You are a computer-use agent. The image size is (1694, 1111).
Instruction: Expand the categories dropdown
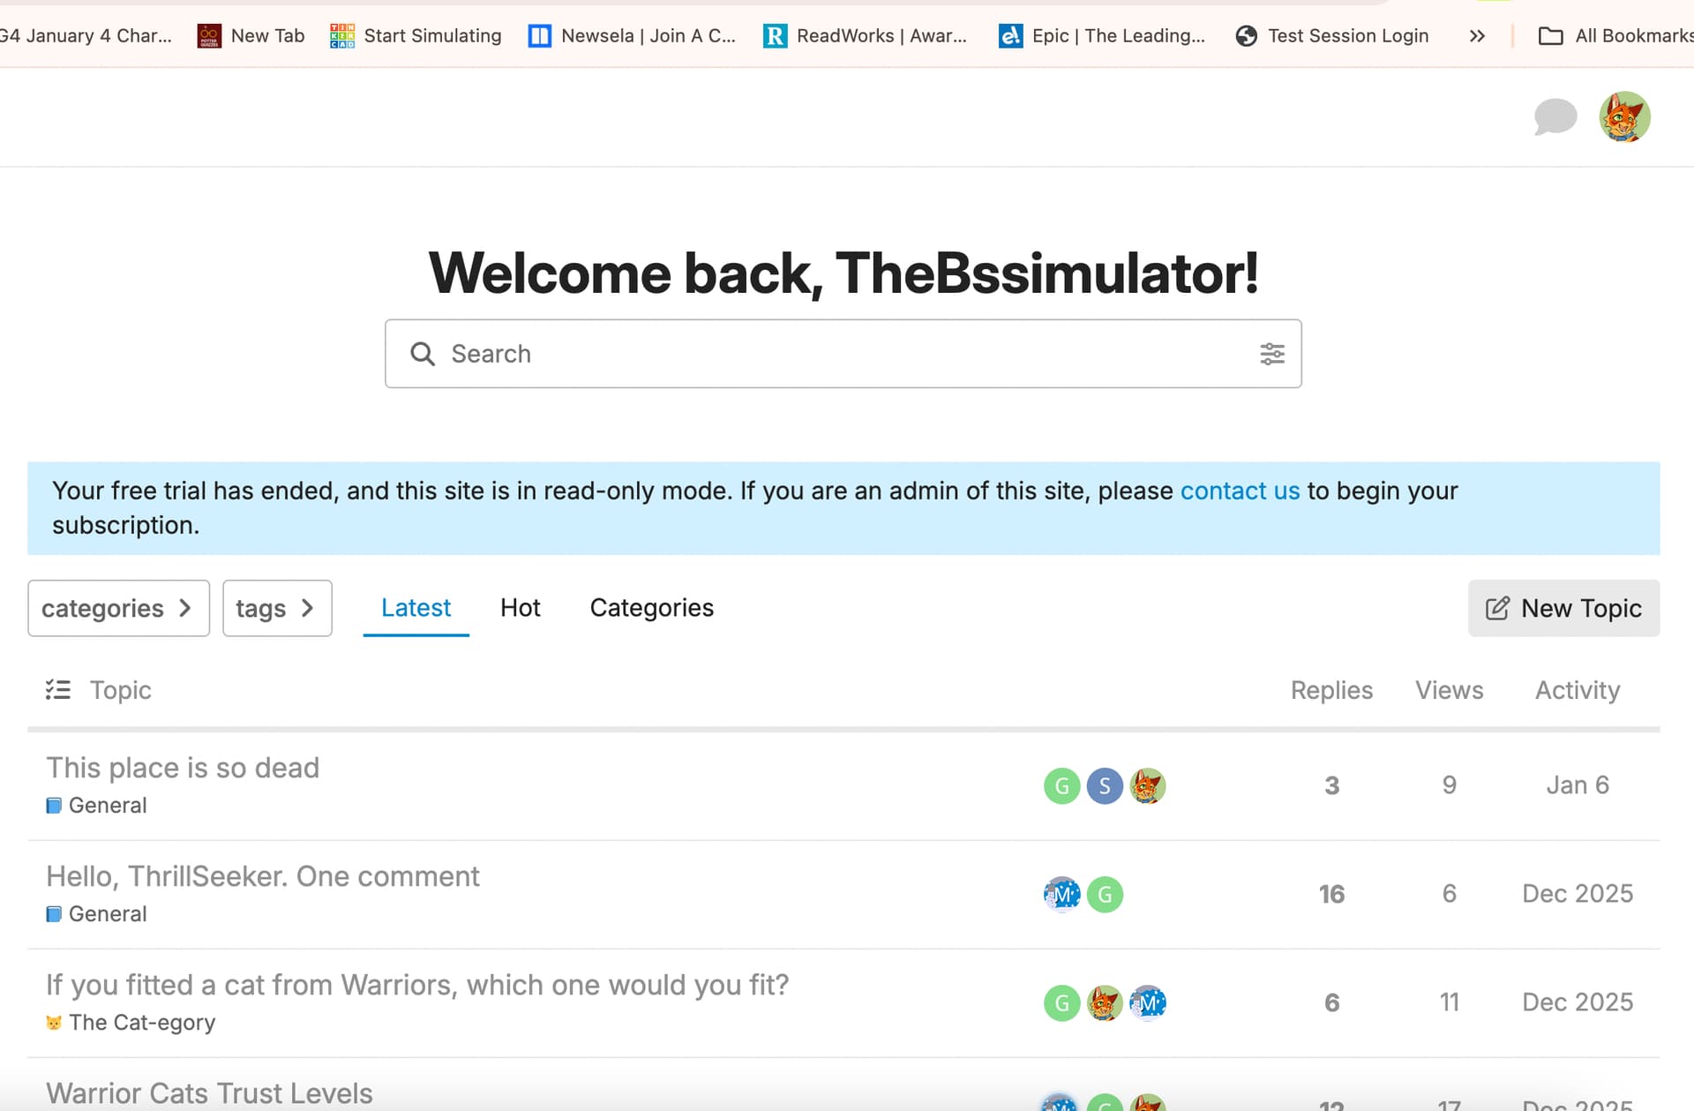[x=118, y=608]
